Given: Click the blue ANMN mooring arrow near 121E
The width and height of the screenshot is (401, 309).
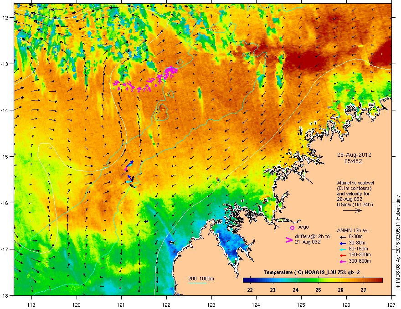Looking at the screenshot, I should pos(130,163).
